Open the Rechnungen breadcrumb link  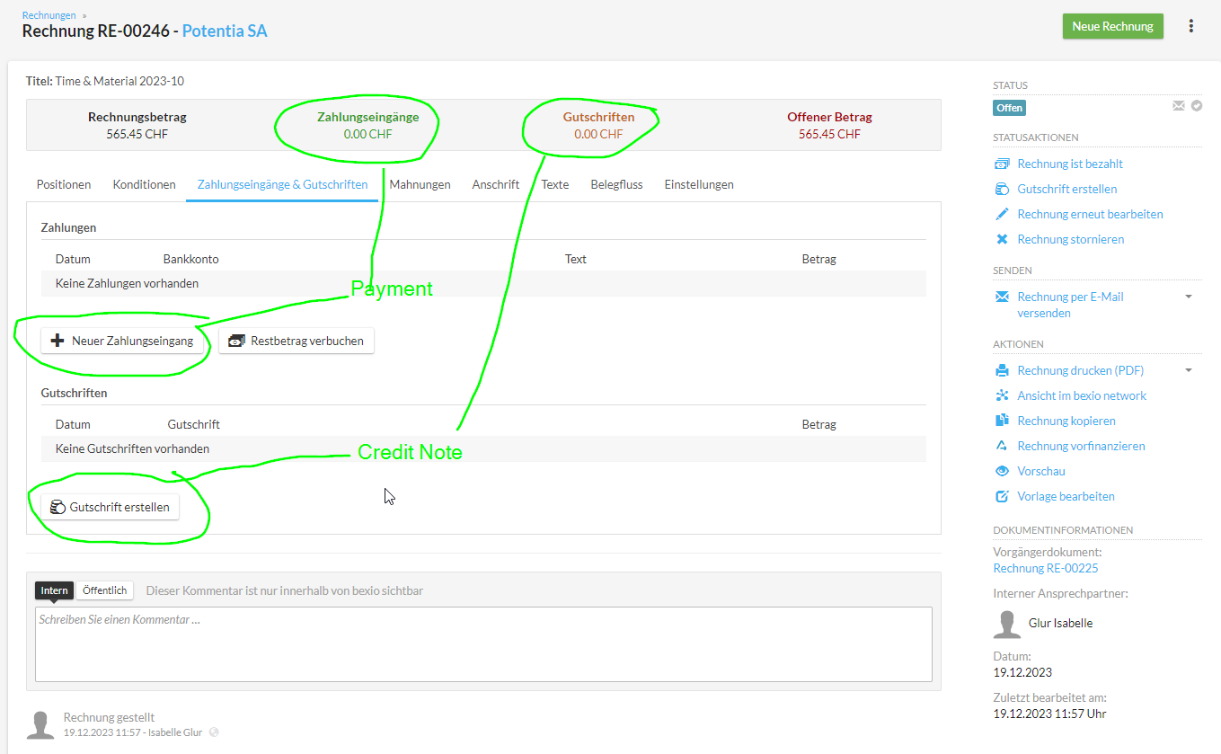pyautogui.click(x=49, y=15)
